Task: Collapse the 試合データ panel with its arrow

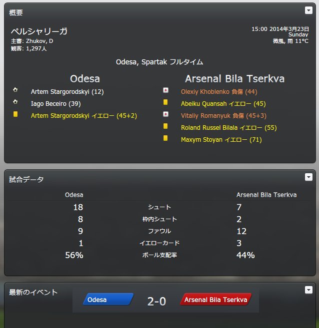Action: [308, 177]
